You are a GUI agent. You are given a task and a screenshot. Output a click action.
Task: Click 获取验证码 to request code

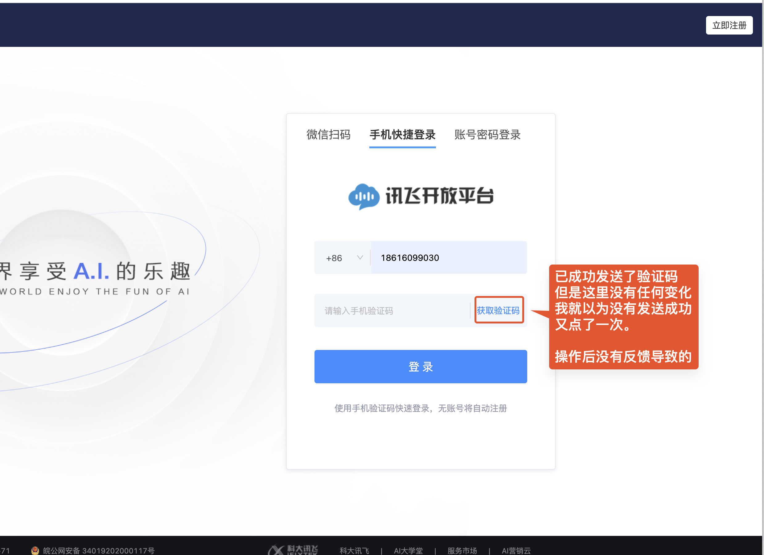point(498,310)
